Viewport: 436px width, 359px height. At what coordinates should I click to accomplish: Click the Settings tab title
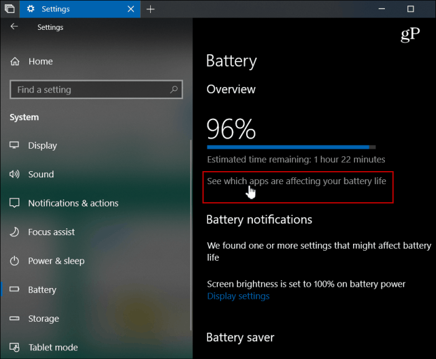[55, 9]
